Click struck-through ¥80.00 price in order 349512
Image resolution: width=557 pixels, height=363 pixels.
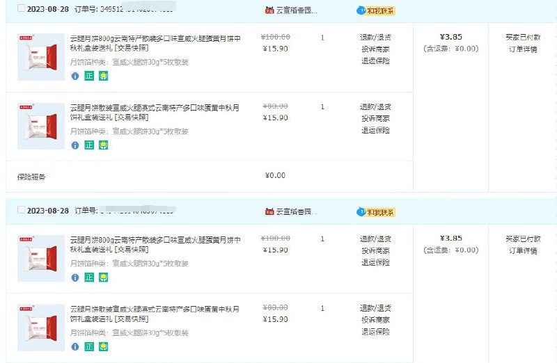275,106
